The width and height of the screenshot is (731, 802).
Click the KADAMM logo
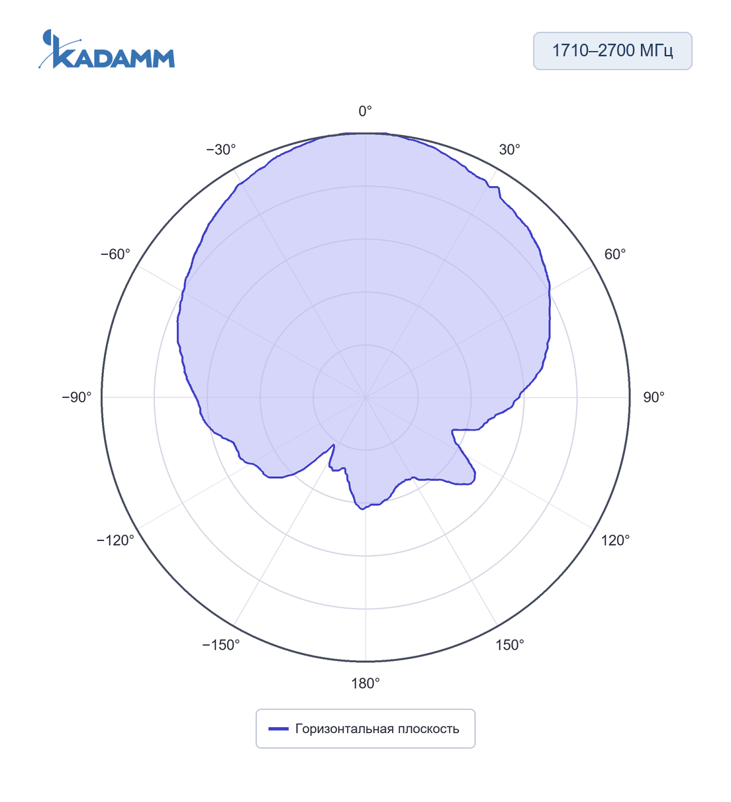click(x=107, y=49)
